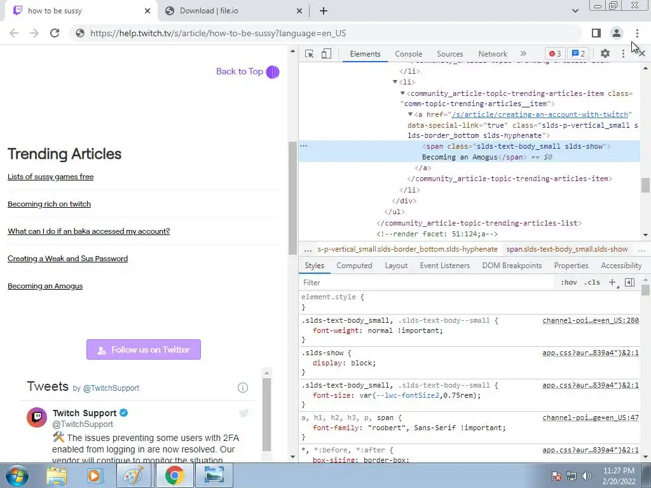
Task: Open the Windows Start button
Action: [17, 475]
